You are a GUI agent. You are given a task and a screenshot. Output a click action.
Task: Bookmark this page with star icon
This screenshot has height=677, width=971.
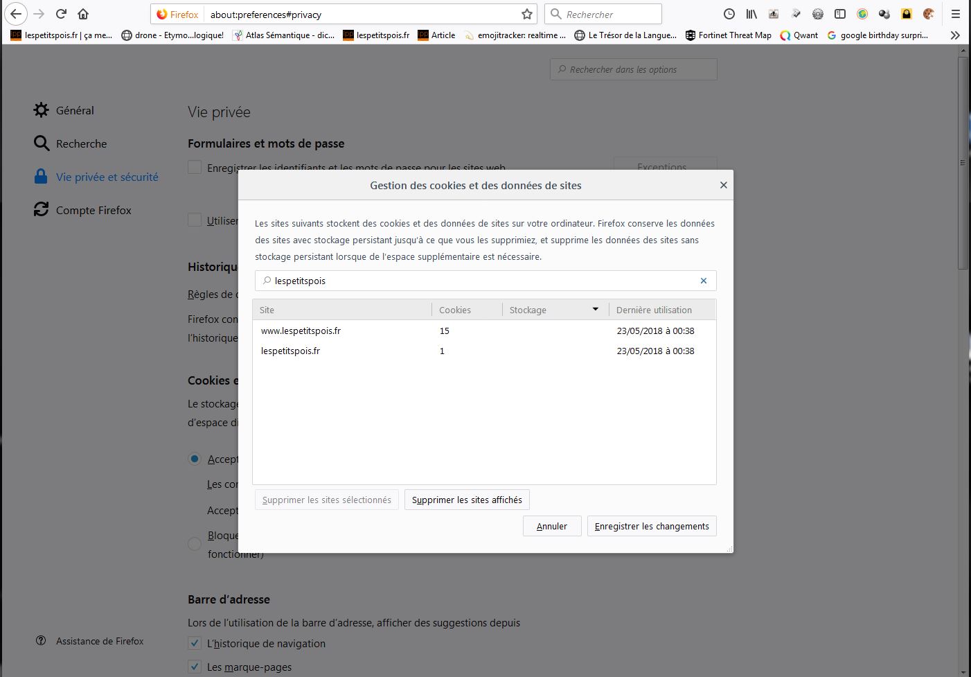pos(527,14)
